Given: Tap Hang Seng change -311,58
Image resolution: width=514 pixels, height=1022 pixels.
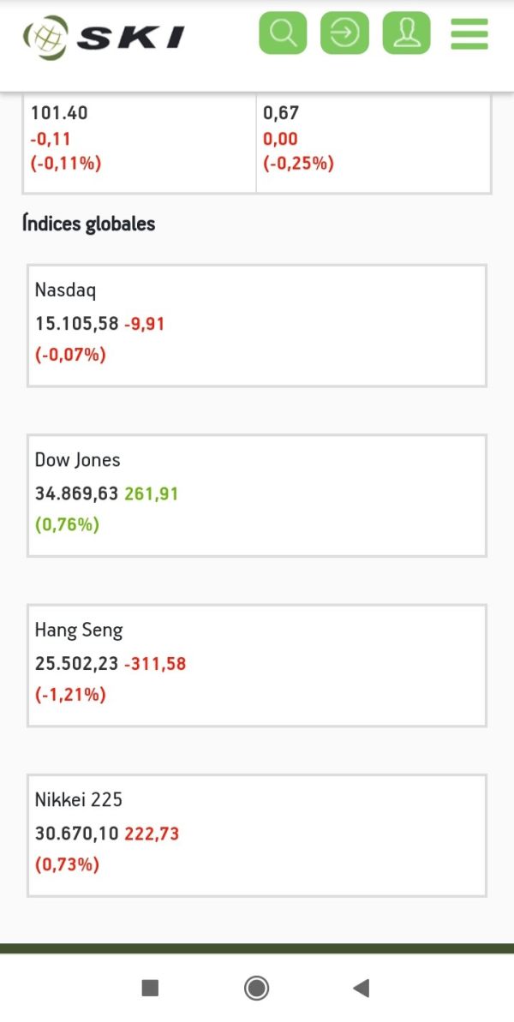Looking at the screenshot, I should 155,664.
